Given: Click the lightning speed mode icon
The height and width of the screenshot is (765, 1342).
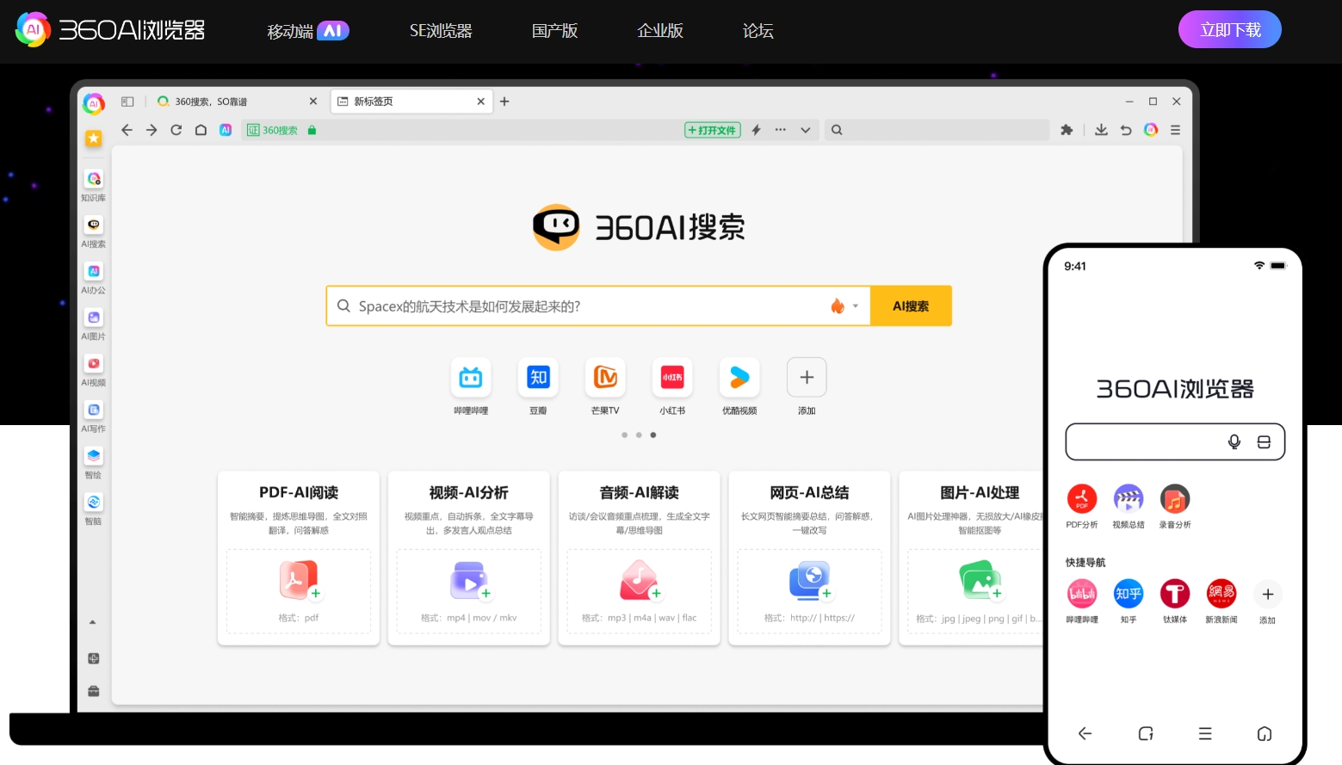Looking at the screenshot, I should [x=756, y=130].
